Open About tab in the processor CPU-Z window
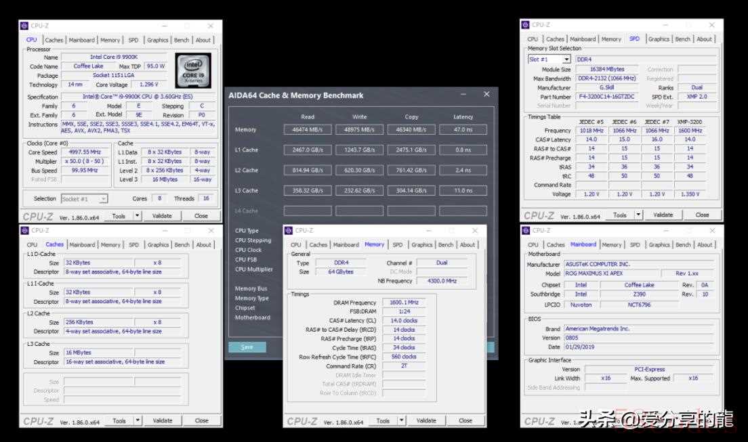The image size is (748, 442). coord(203,41)
